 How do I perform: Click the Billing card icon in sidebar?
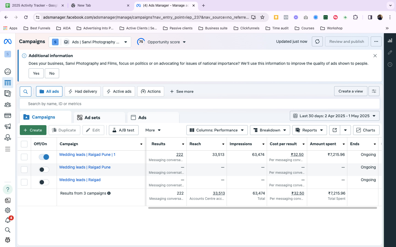click(8, 116)
